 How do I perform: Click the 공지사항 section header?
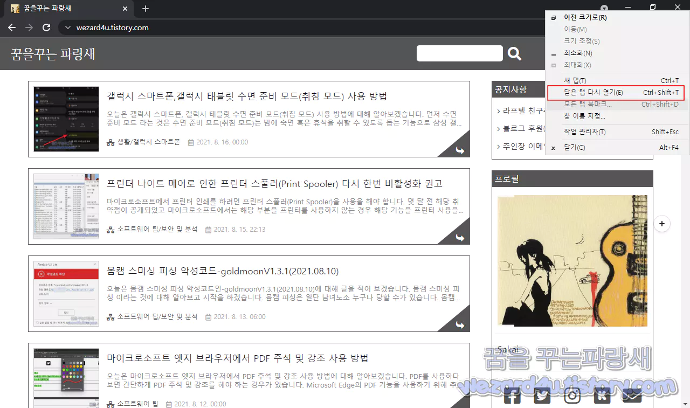coord(511,89)
